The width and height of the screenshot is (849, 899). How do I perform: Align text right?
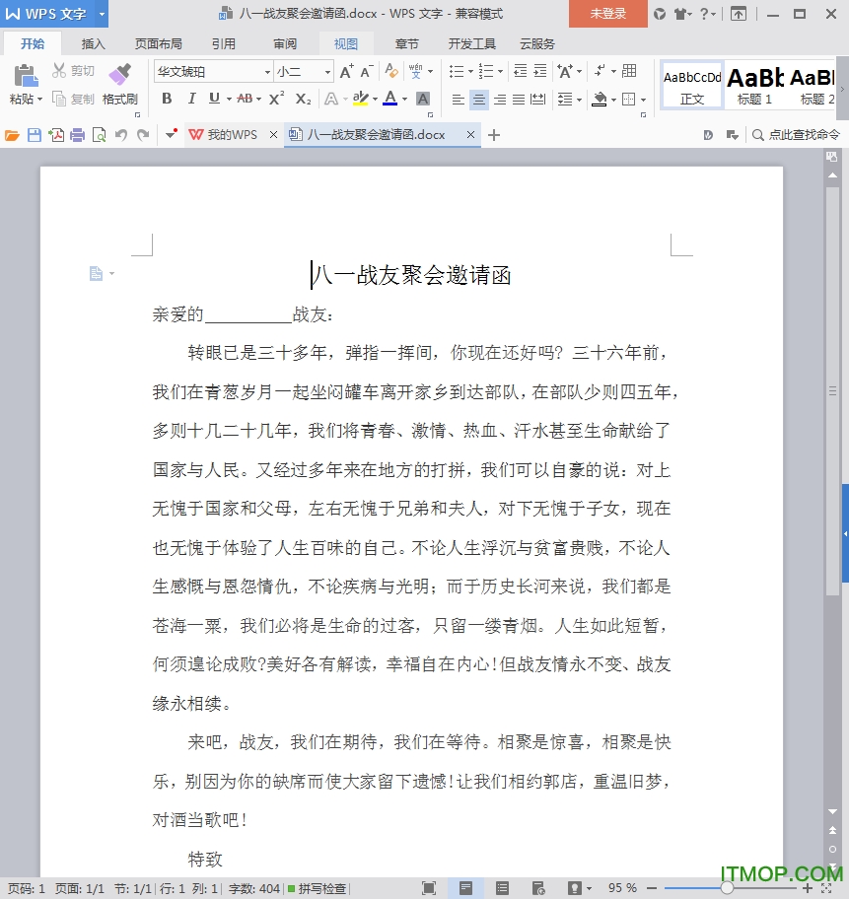(500, 100)
